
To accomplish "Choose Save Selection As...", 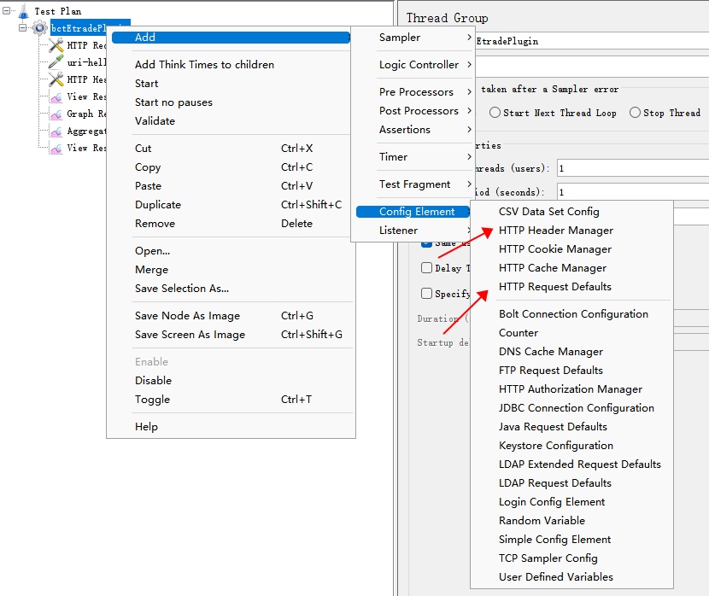I will point(182,289).
